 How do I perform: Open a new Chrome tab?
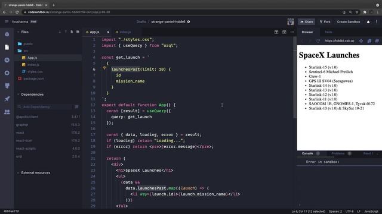tap(54, 5)
